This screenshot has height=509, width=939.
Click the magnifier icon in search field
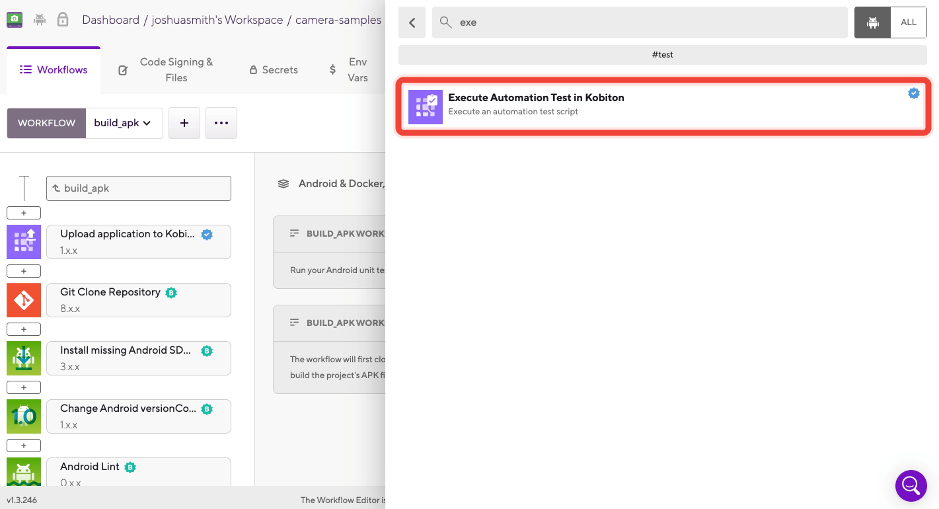point(447,22)
